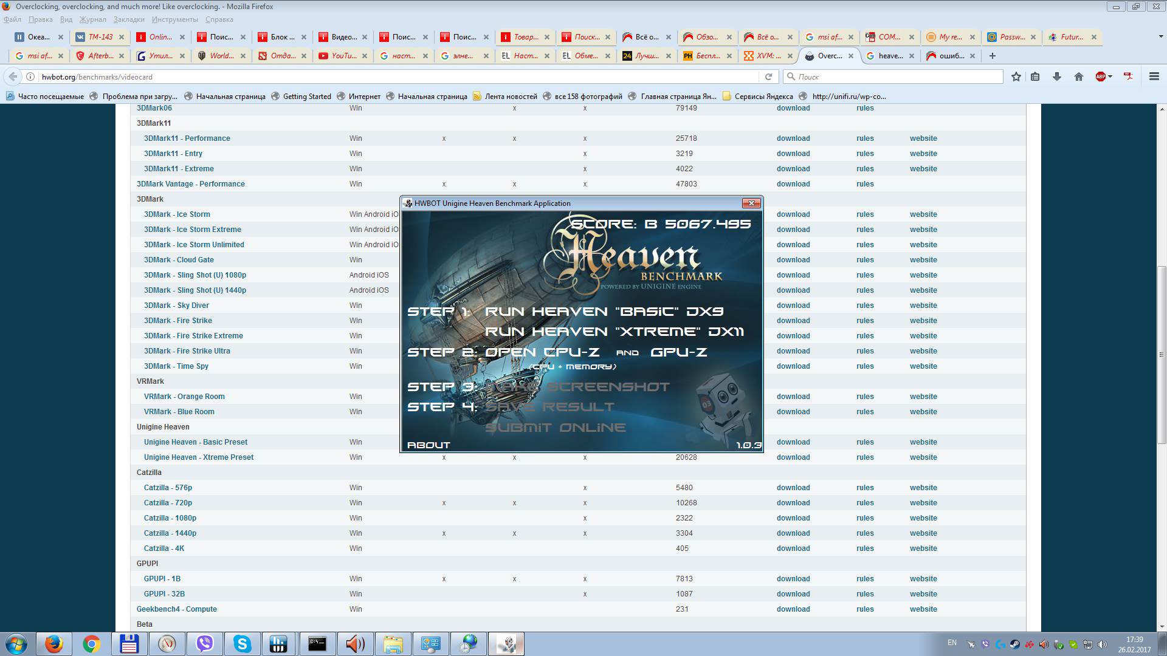Go back using the Firefox back arrow

pyautogui.click(x=13, y=77)
